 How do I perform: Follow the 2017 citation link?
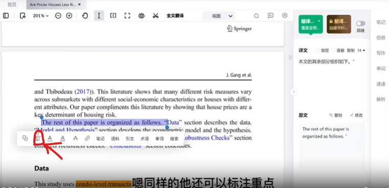(x=83, y=92)
